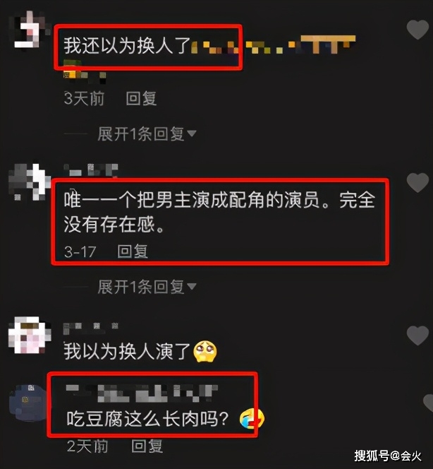Open avatar of the 吃豆腐 commenter
Screen dimensions: 433x469
[29, 403]
